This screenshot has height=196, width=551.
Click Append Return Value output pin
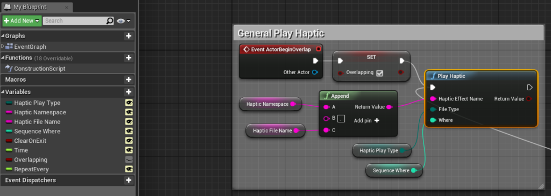(390, 107)
